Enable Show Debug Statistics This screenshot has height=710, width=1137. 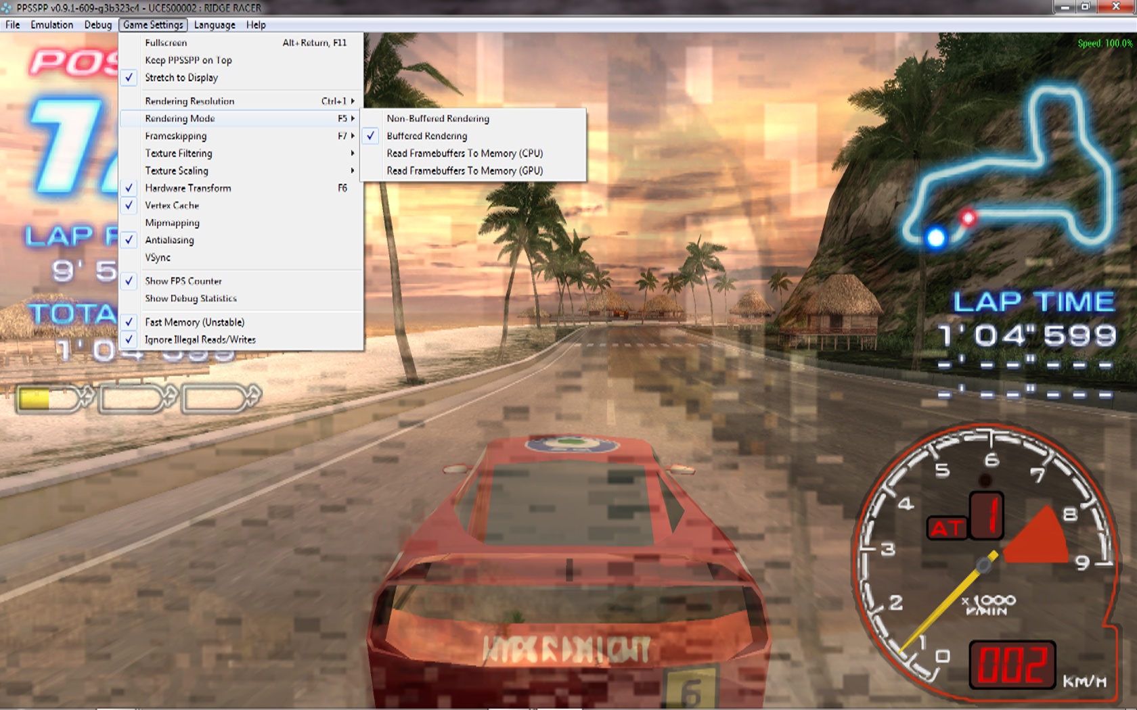(191, 299)
